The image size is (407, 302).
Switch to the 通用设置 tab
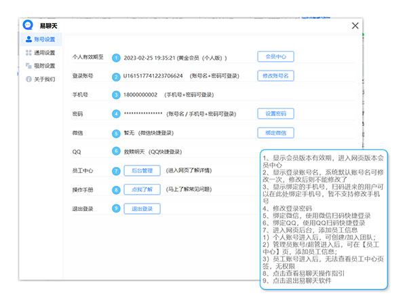point(41,53)
